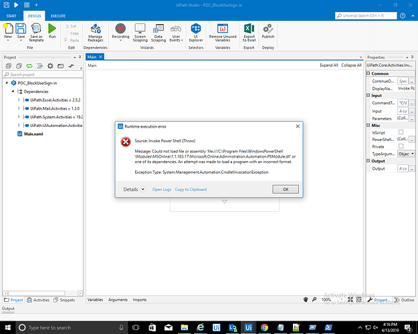Click the collapse all icon in Project panel
Screen dimensions: 418x334
(x=19, y=65)
